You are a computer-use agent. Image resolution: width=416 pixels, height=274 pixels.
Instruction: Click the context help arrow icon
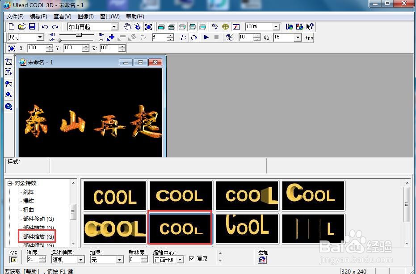point(310,26)
